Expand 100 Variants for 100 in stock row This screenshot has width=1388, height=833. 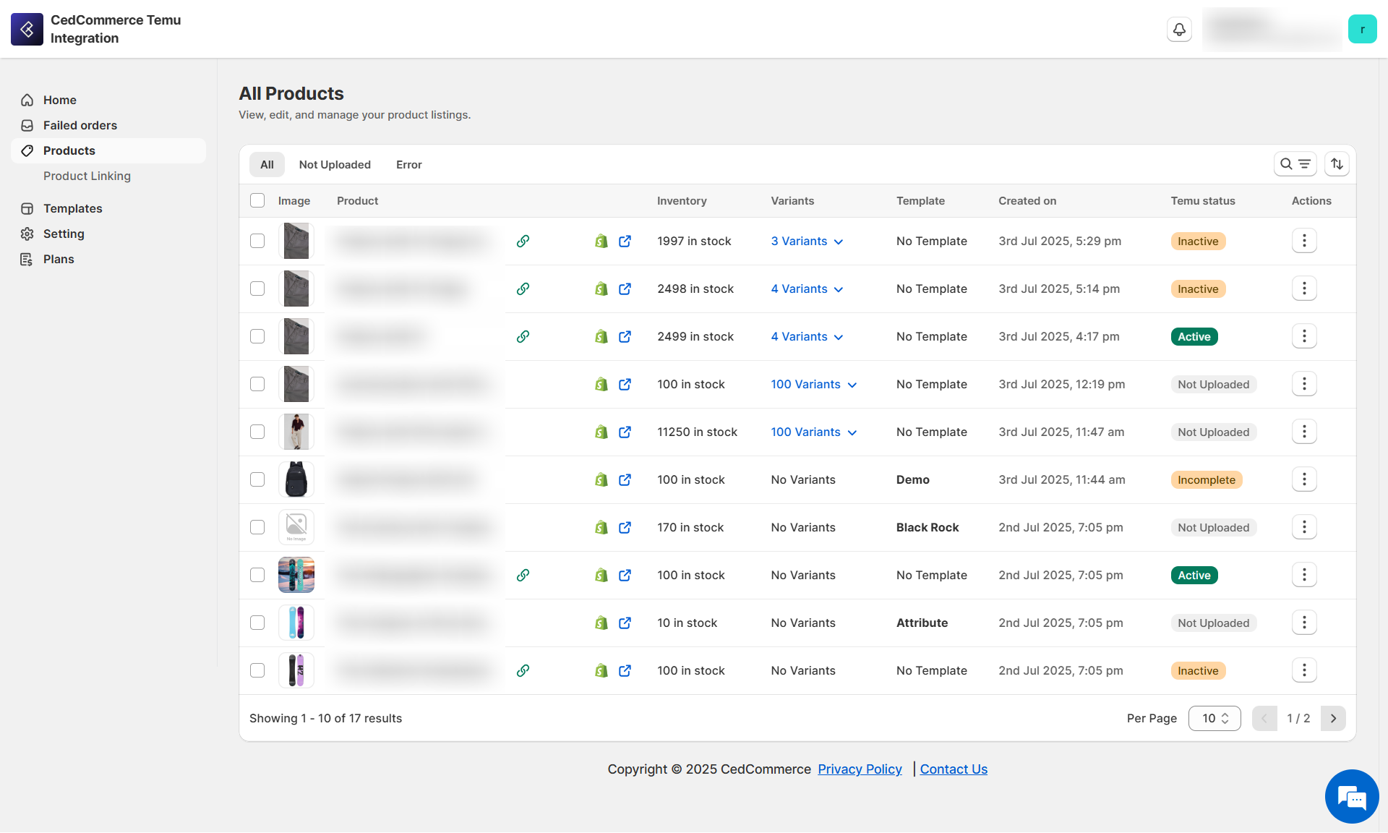pyautogui.click(x=814, y=384)
